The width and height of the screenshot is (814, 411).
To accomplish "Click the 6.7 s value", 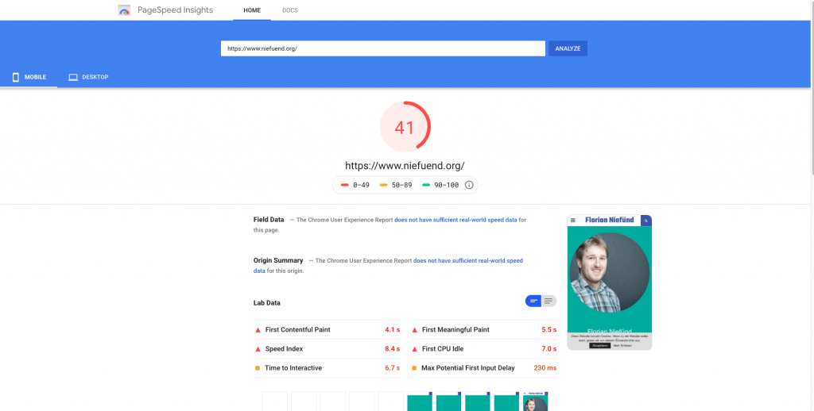I will [x=393, y=368].
